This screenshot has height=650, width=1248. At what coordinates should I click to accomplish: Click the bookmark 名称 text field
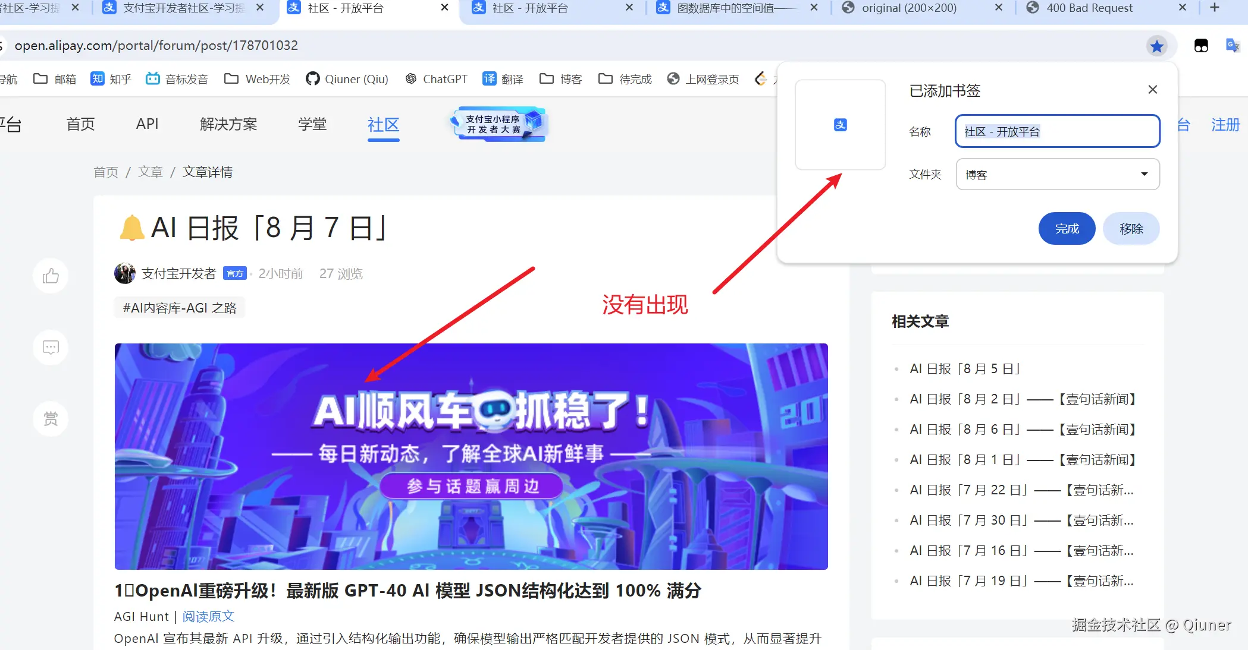1057,131
